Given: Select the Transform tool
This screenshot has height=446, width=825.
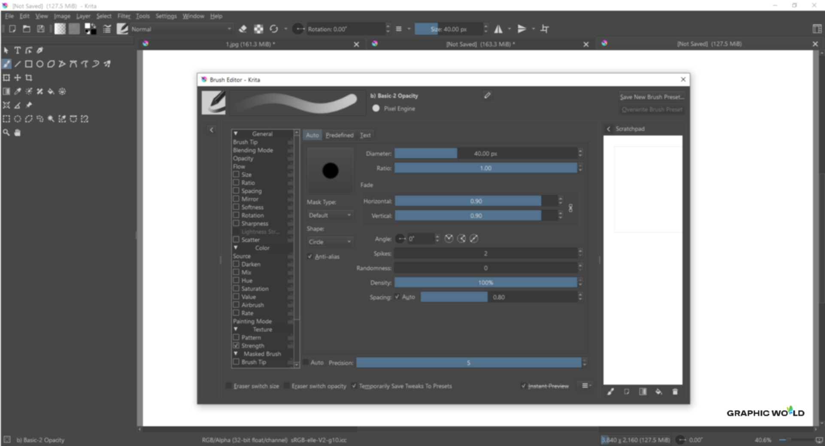Looking at the screenshot, I should click(6, 78).
